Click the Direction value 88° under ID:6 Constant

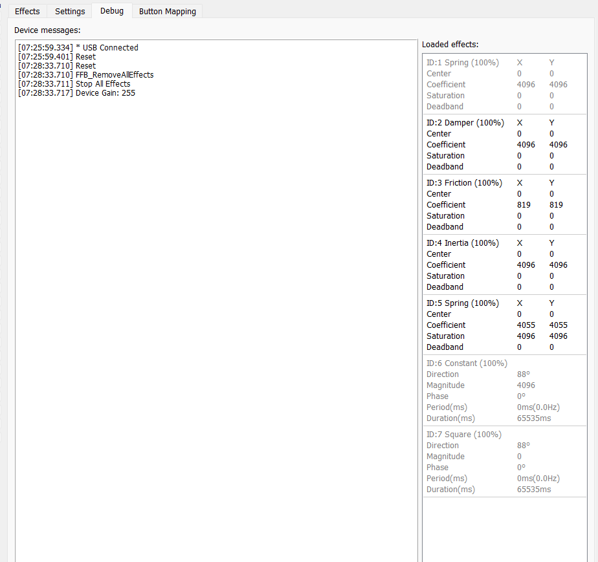524,374
